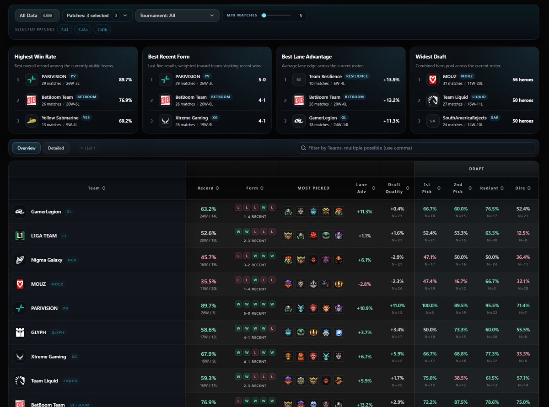Toggle the 7.41a selected patch chip
This screenshot has width=549, height=407.
point(83,29)
